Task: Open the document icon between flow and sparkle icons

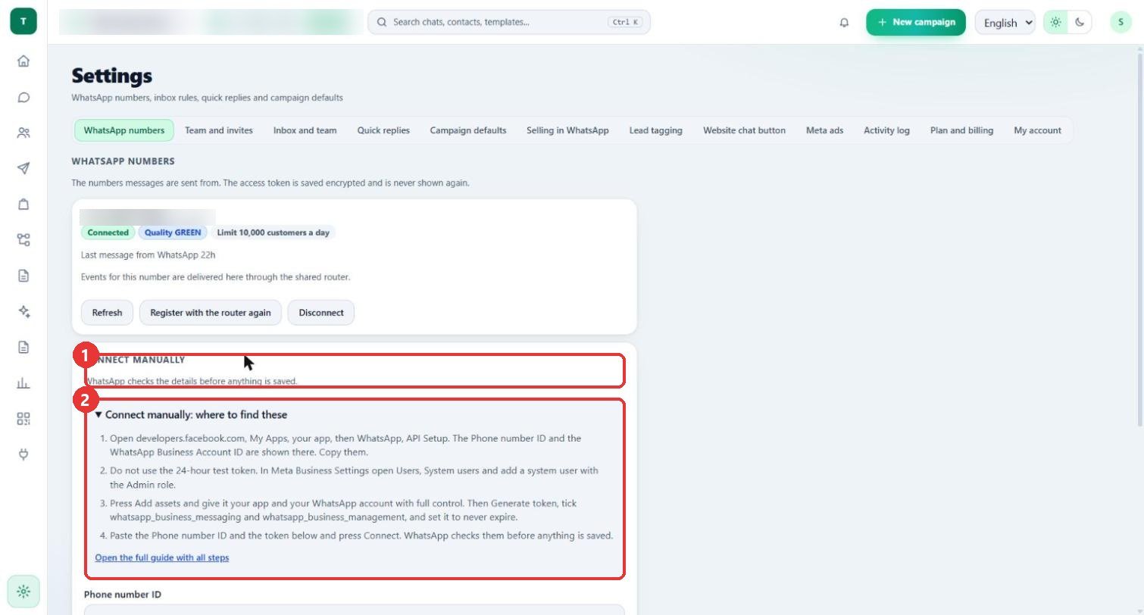Action: tap(23, 275)
